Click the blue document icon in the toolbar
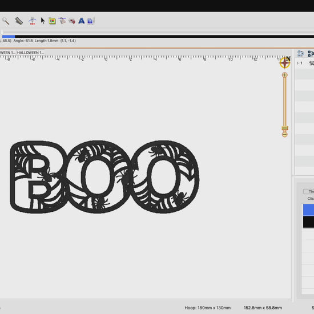This screenshot has width=314, height=314. 91,21
